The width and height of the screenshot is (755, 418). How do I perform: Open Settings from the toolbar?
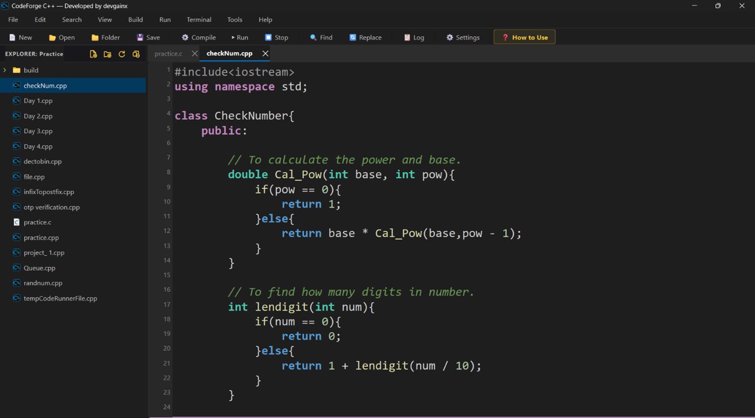coord(463,37)
